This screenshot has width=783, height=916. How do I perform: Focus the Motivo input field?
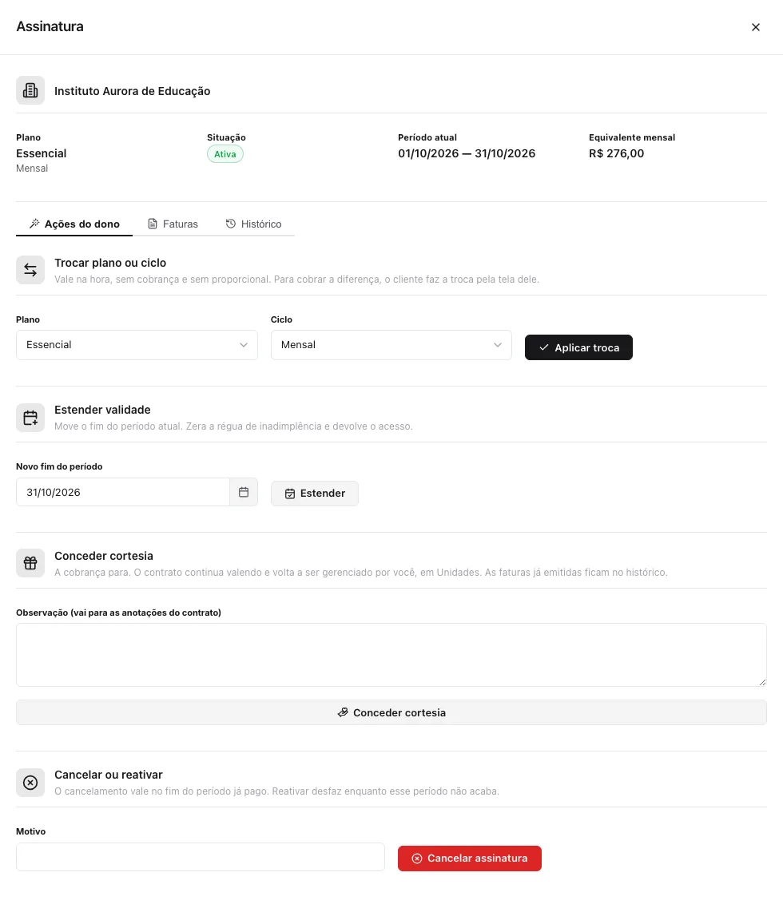(x=201, y=857)
